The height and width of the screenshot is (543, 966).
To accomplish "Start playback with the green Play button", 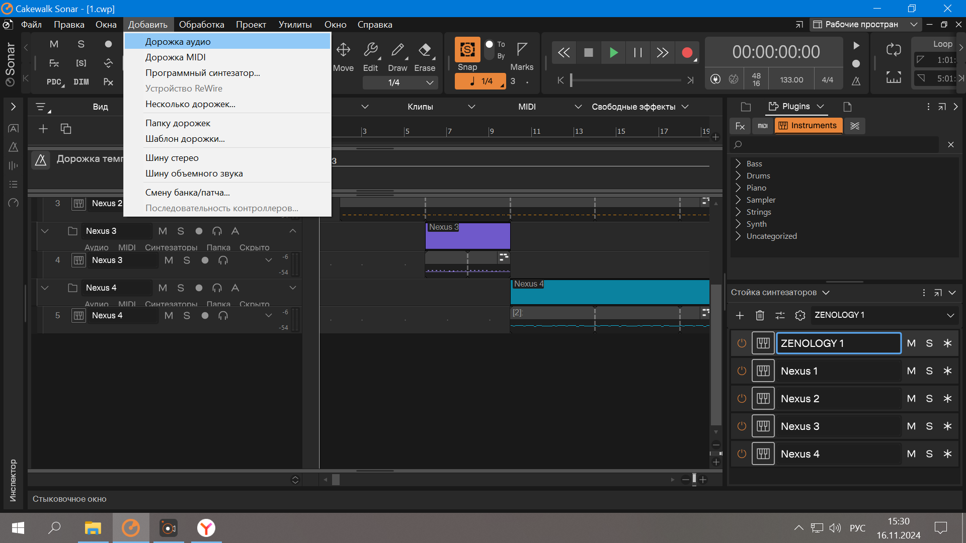I will point(613,52).
